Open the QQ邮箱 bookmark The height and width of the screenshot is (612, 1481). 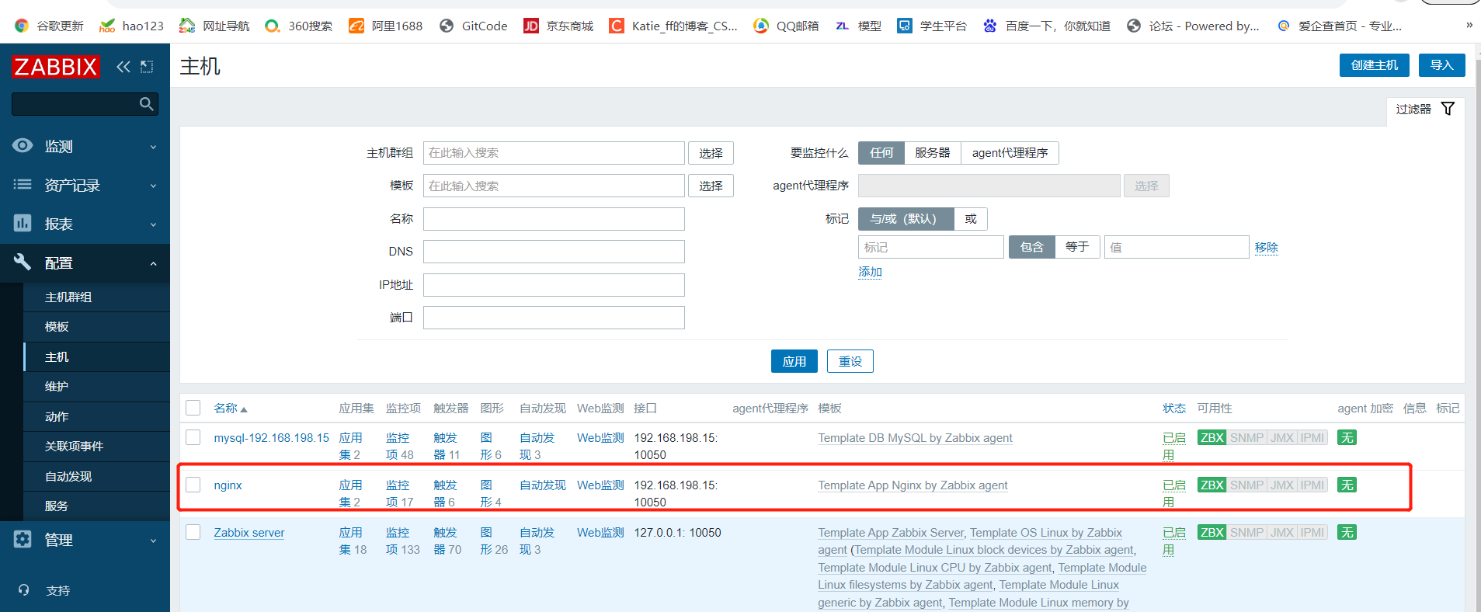(787, 26)
